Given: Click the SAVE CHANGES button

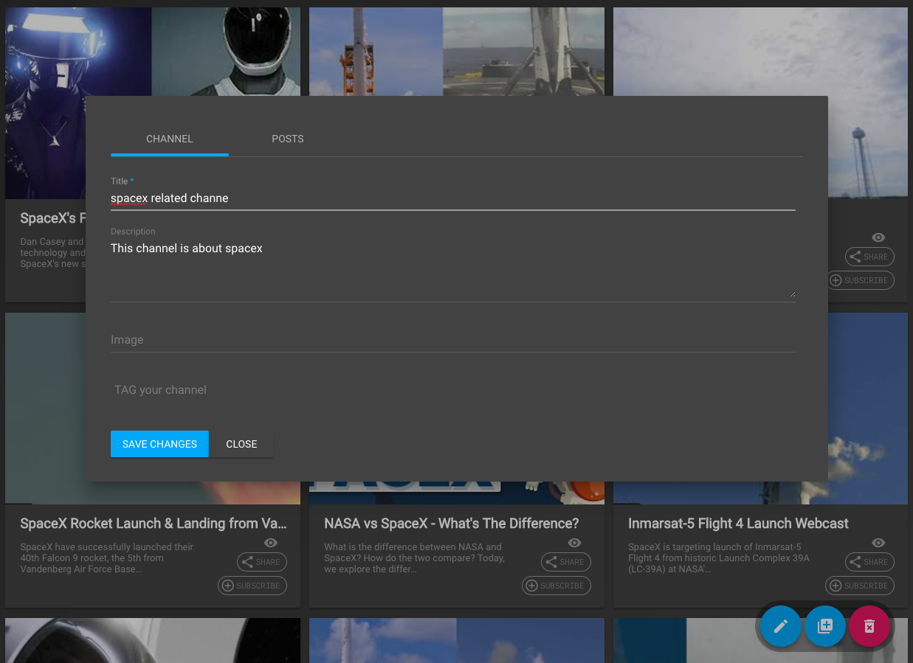Looking at the screenshot, I should click(159, 443).
